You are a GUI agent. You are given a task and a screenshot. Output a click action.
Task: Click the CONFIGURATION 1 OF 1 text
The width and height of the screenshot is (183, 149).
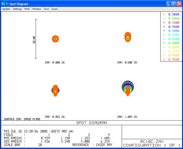pyautogui.click(x=152, y=145)
